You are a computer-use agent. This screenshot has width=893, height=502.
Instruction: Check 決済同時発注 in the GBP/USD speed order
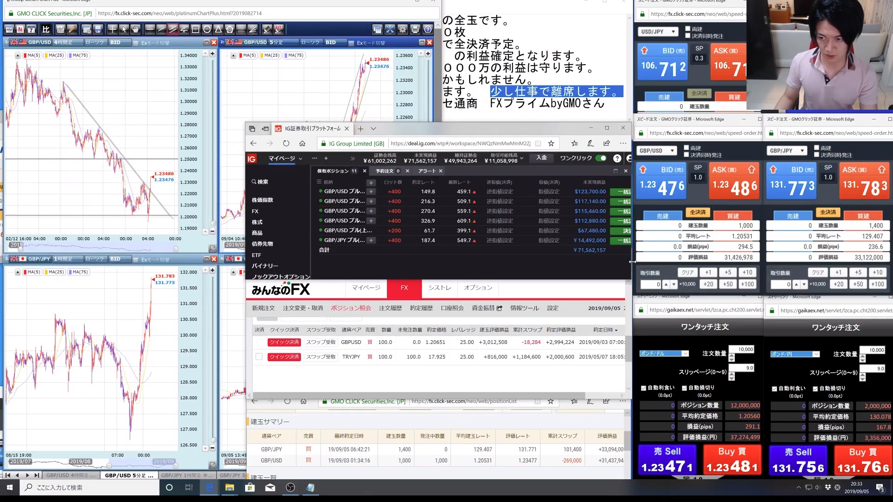click(686, 155)
